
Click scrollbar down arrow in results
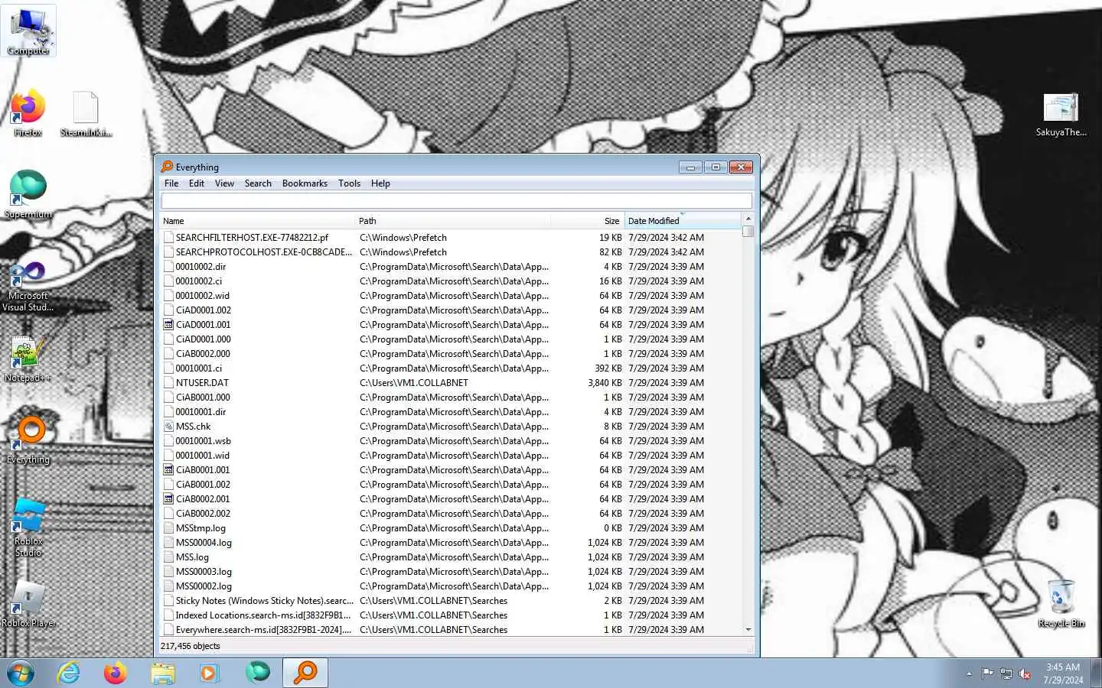[748, 630]
